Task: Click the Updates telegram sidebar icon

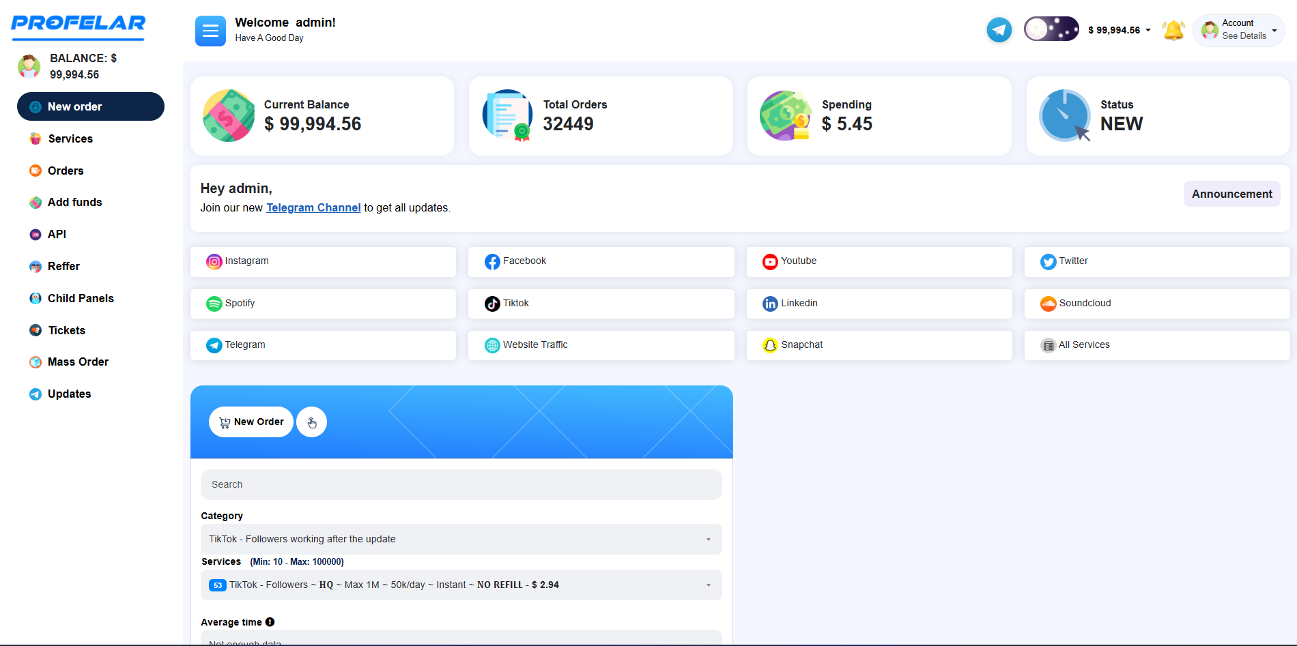Action: [x=35, y=394]
